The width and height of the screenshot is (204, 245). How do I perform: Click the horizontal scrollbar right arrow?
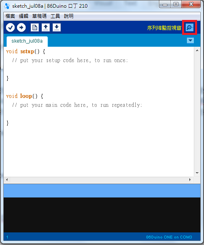click(x=190, y=180)
